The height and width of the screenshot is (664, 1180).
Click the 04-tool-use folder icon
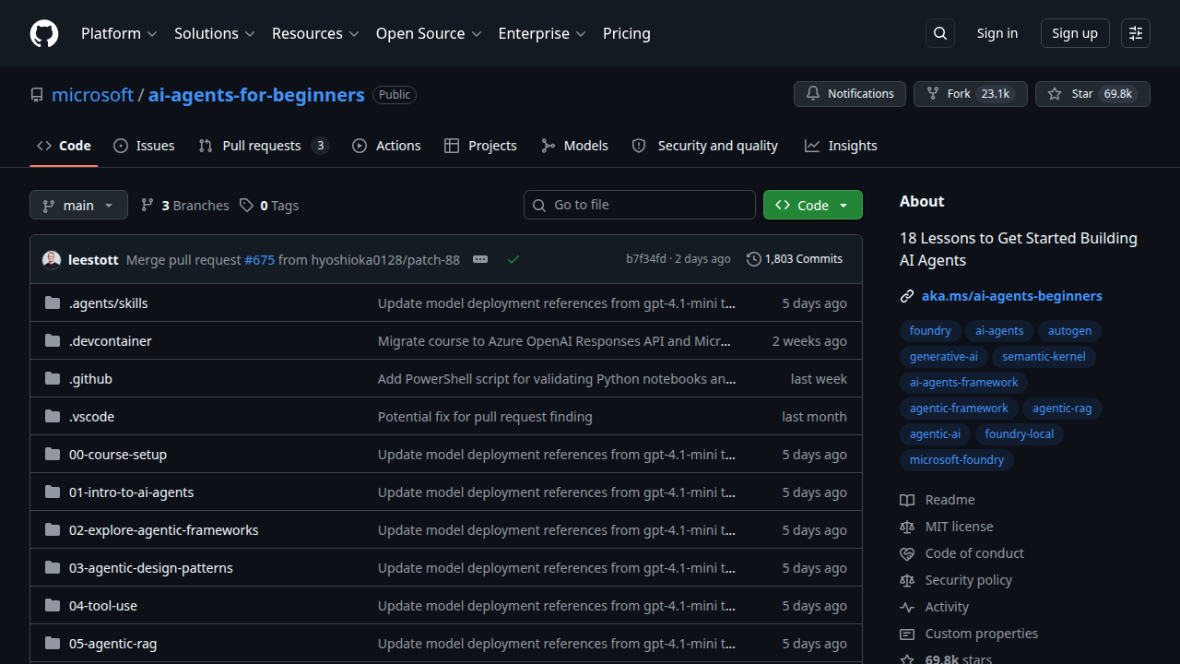(x=53, y=605)
